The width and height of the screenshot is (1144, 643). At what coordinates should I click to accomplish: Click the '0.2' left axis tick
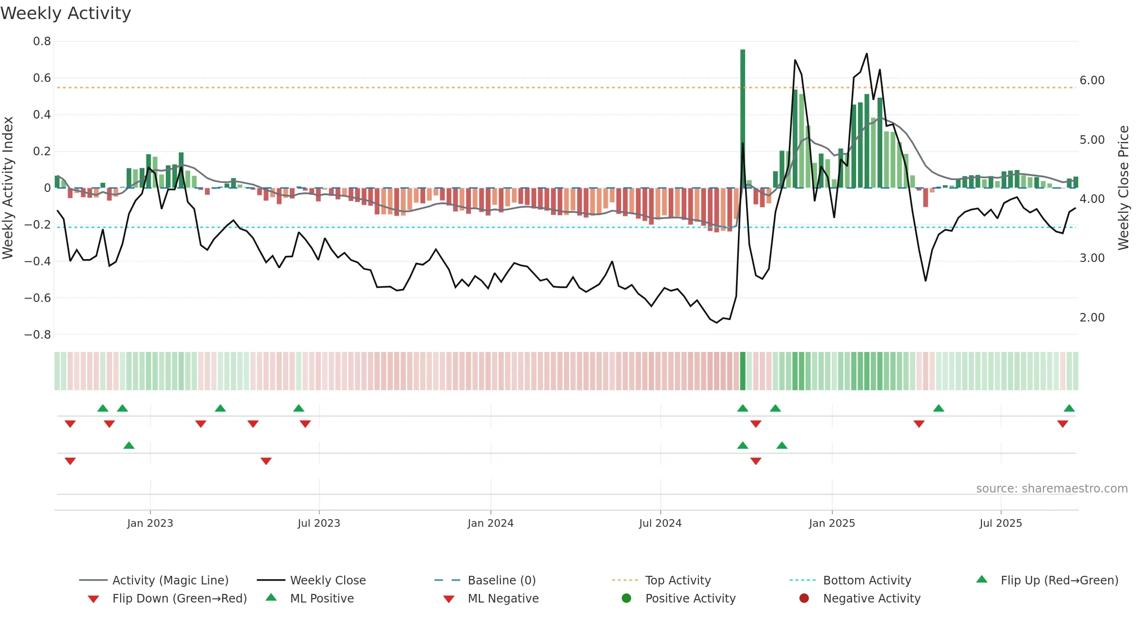42,151
